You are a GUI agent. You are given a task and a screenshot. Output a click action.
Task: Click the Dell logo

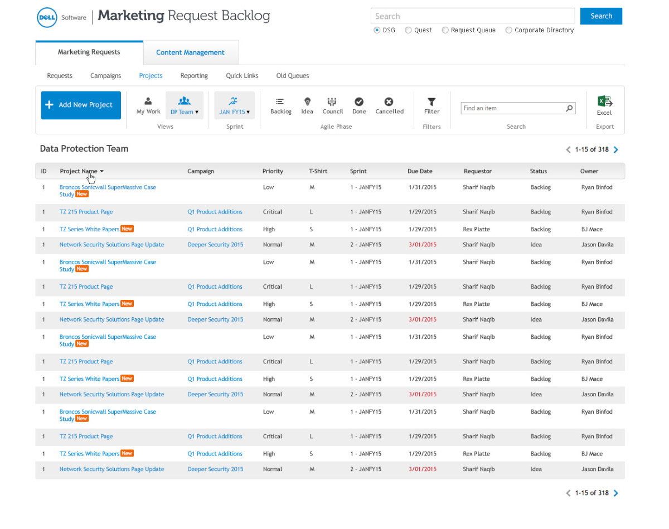pos(46,17)
